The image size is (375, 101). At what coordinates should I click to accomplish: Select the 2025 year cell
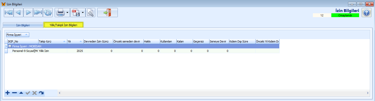[x=75, y=51]
